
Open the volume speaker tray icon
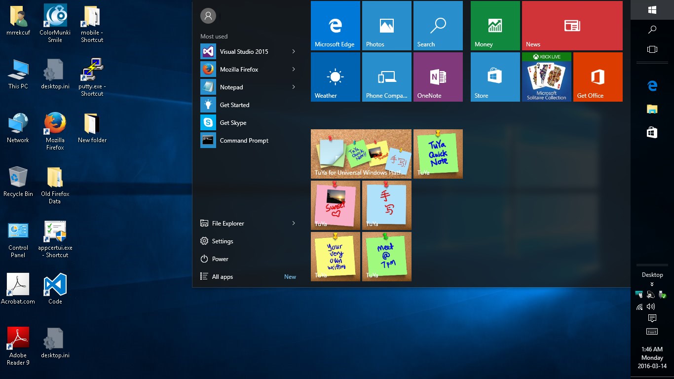[x=651, y=307]
